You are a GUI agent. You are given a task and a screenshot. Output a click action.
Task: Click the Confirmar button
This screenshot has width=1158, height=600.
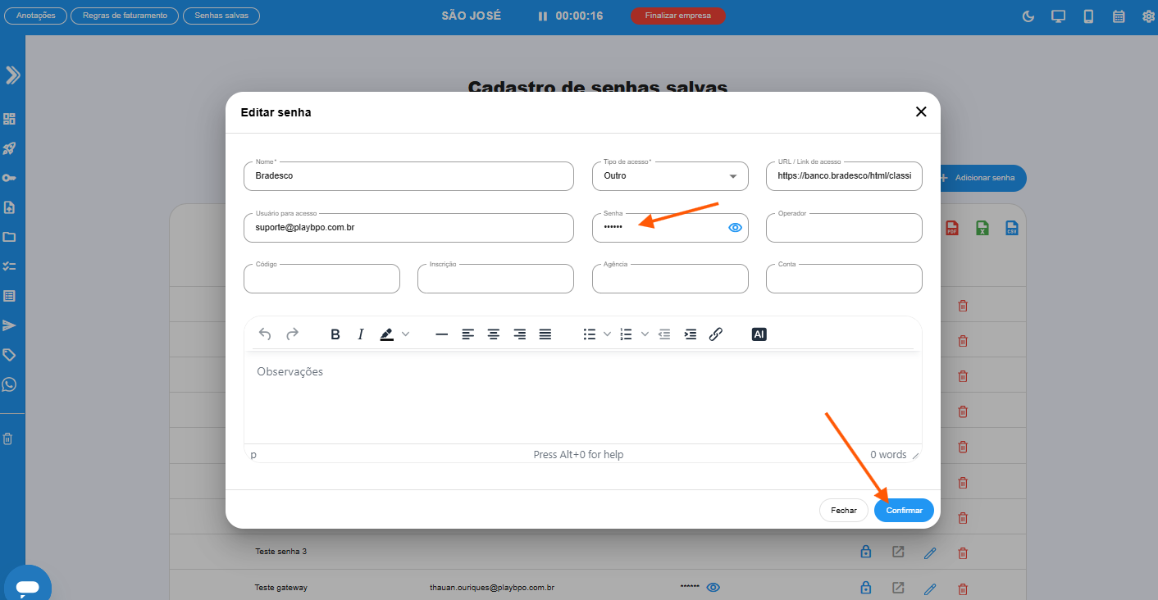click(904, 510)
